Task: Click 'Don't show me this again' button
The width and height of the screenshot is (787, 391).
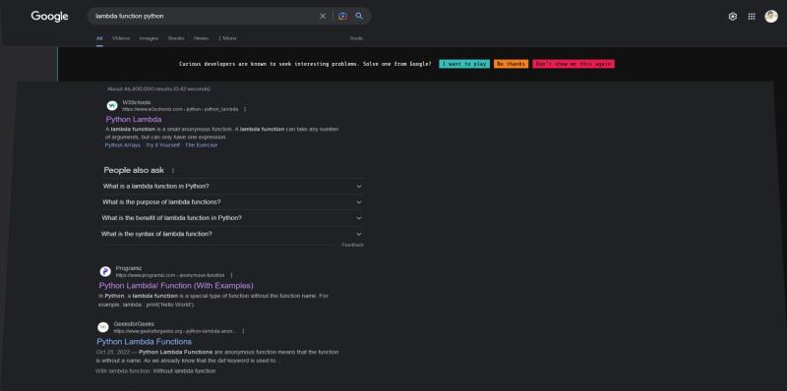Action: tap(574, 64)
